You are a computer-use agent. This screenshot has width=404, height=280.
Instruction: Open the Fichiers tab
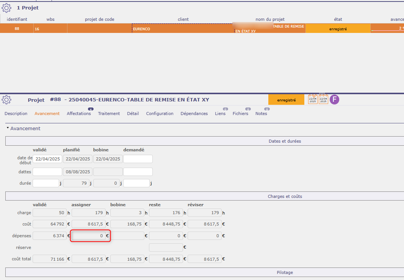(x=240, y=114)
